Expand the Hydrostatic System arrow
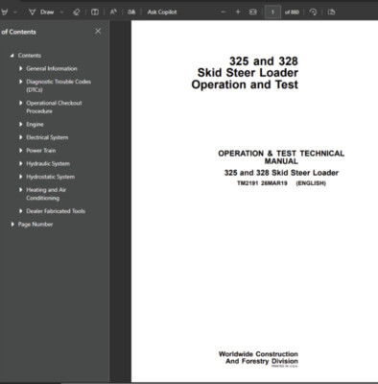The image size is (378, 384). [x=20, y=177]
